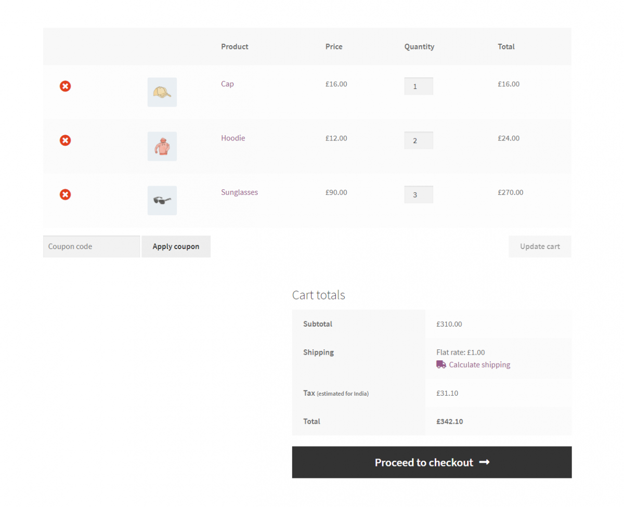Open the Hoodie product page

tap(233, 138)
